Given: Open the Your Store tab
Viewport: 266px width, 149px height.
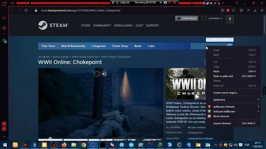Looking at the screenshot, I should pyautogui.click(x=48, y=46).
